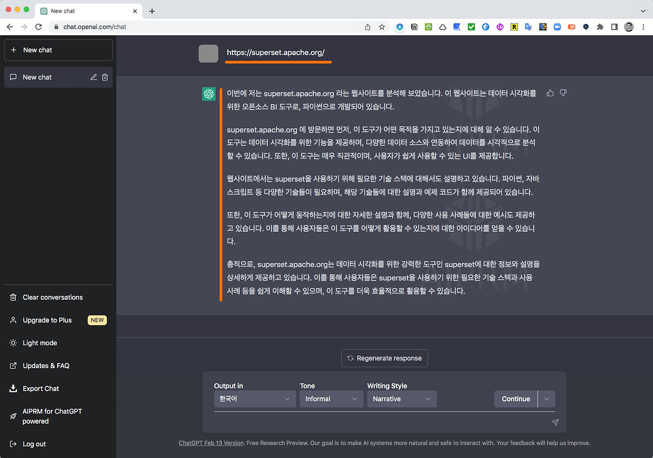Select the New chat conversation in history
The image size is (653, 458).
coord(58,77)
